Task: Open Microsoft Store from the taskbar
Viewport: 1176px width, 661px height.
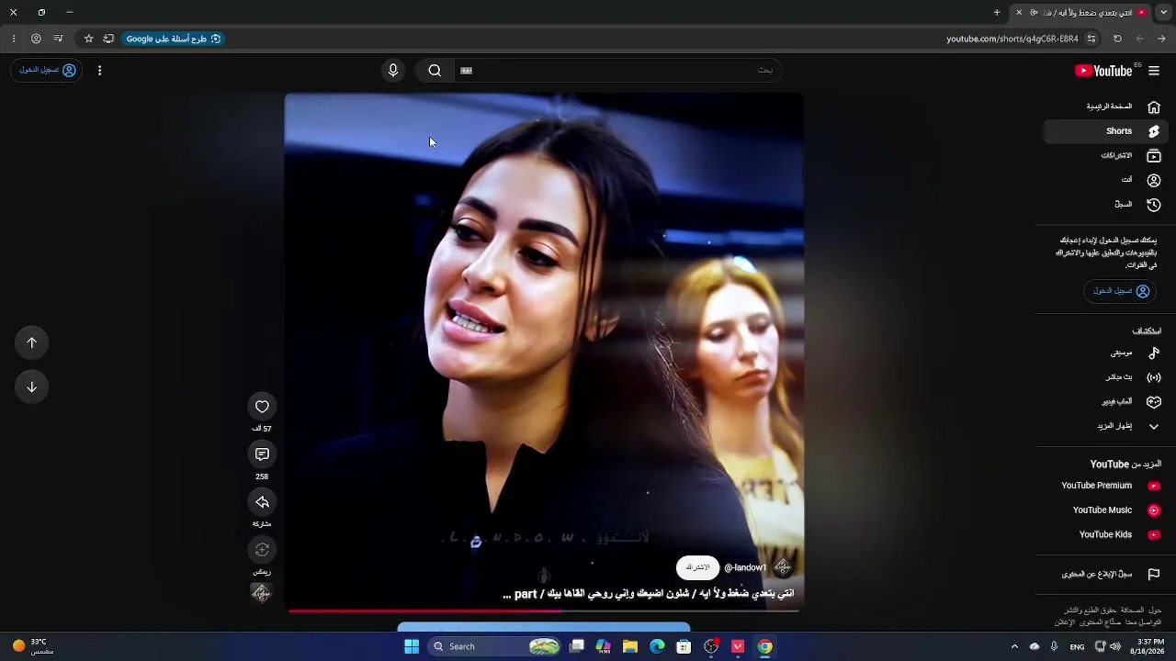Action: click(684, 646)
